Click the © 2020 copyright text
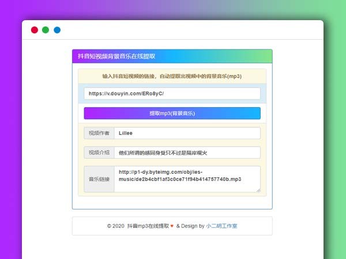The width and height of the screenshot is (346, 259). pos(115,226)
